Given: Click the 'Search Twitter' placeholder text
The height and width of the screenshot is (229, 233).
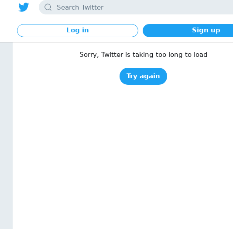Looking at the screenshot, I should click(x=80, y=7).
